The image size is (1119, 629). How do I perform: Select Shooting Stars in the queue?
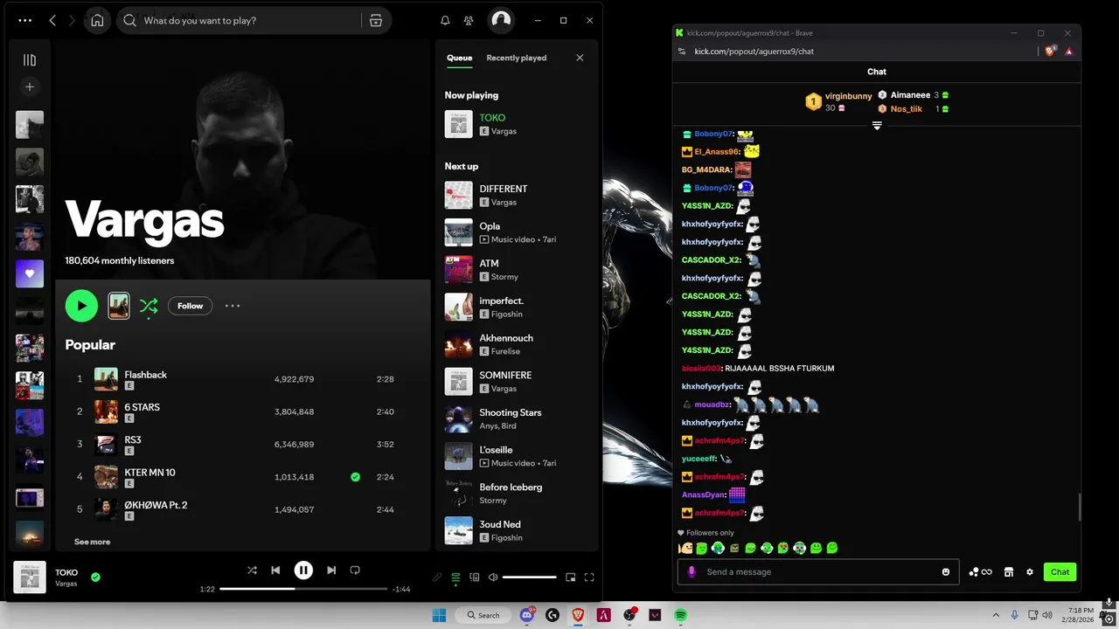517,418
